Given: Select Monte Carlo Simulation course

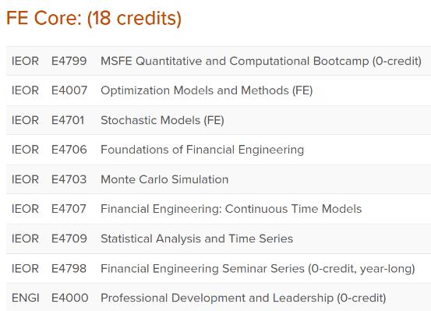Looking at the screenshot, I should 164,179.
